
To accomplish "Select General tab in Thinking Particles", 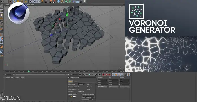I will (x=70, y=81).
